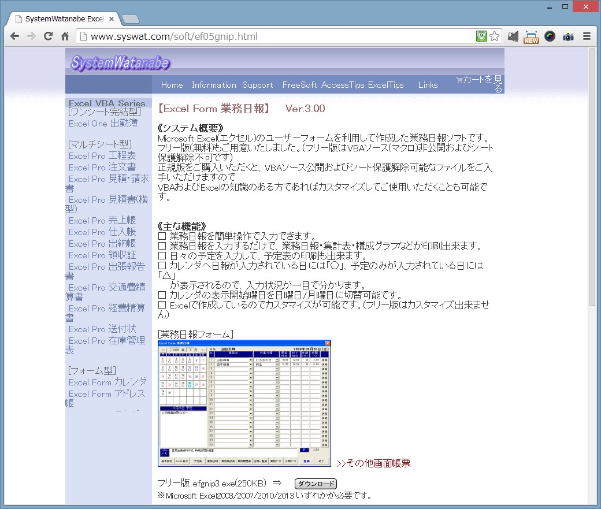Click the browser forward arrow
The height and width of the screenshot is (509, 601).
31,36
